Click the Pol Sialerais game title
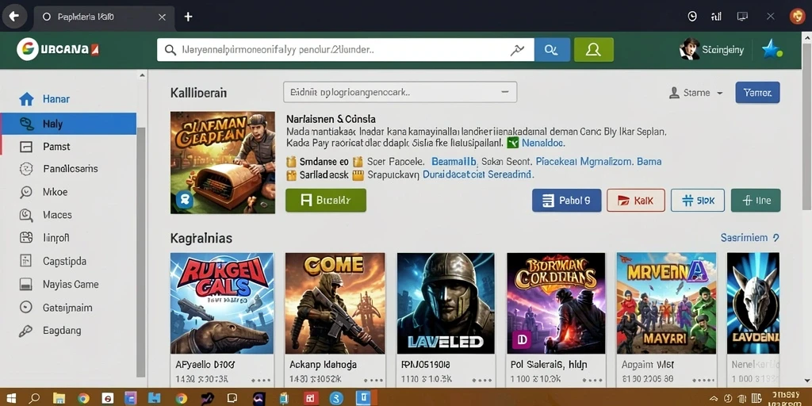812x406 pixels. (x=549, y=365)
